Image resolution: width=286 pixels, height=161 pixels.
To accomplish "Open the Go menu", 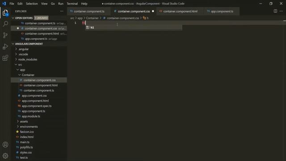I will [53, 4].
